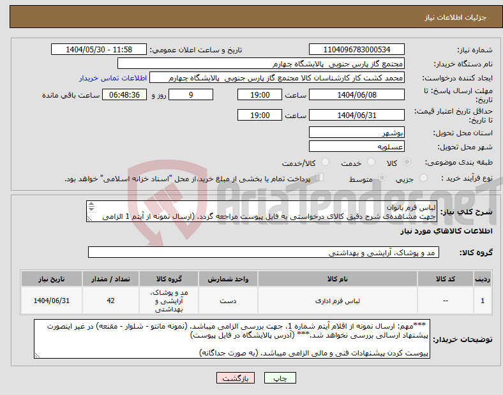Click the چاپ print button
The width and height of the screenshot is (503, 395).
coord(280,378)
